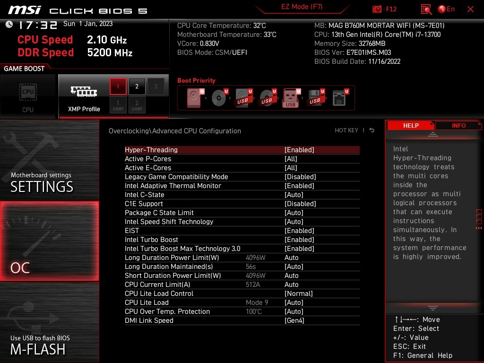The width and height of the screenshot is (484, 363).
Task: Open the BIOS search magnifier icon
Action: (426, 9)
